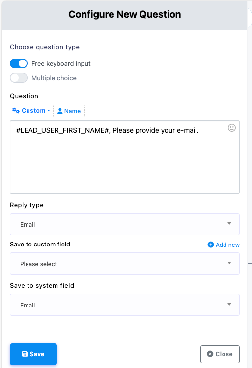This screenshot has width=252, height=368.
Task: Insert the Name variable tag
Action: point(69,111)
